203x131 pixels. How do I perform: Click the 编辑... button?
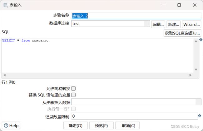pyautogui.click(x=158, y=24)
